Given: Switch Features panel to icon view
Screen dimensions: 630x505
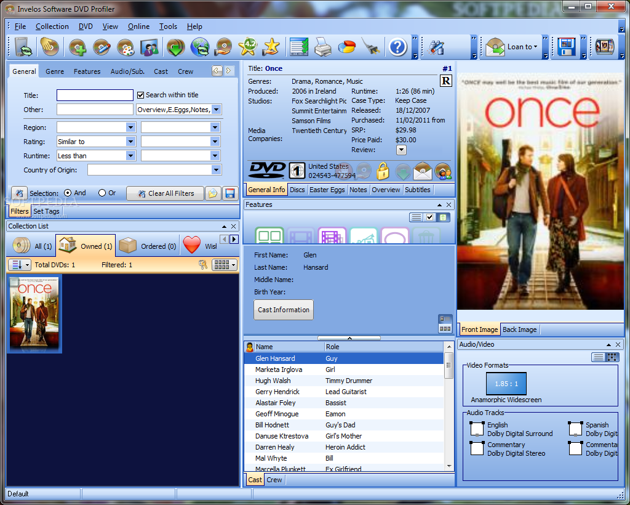Looking at the screenshot, I should (443, 217).
